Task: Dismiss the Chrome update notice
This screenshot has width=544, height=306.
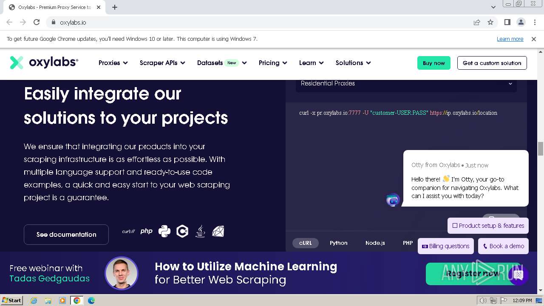Action: coord(534,39)
